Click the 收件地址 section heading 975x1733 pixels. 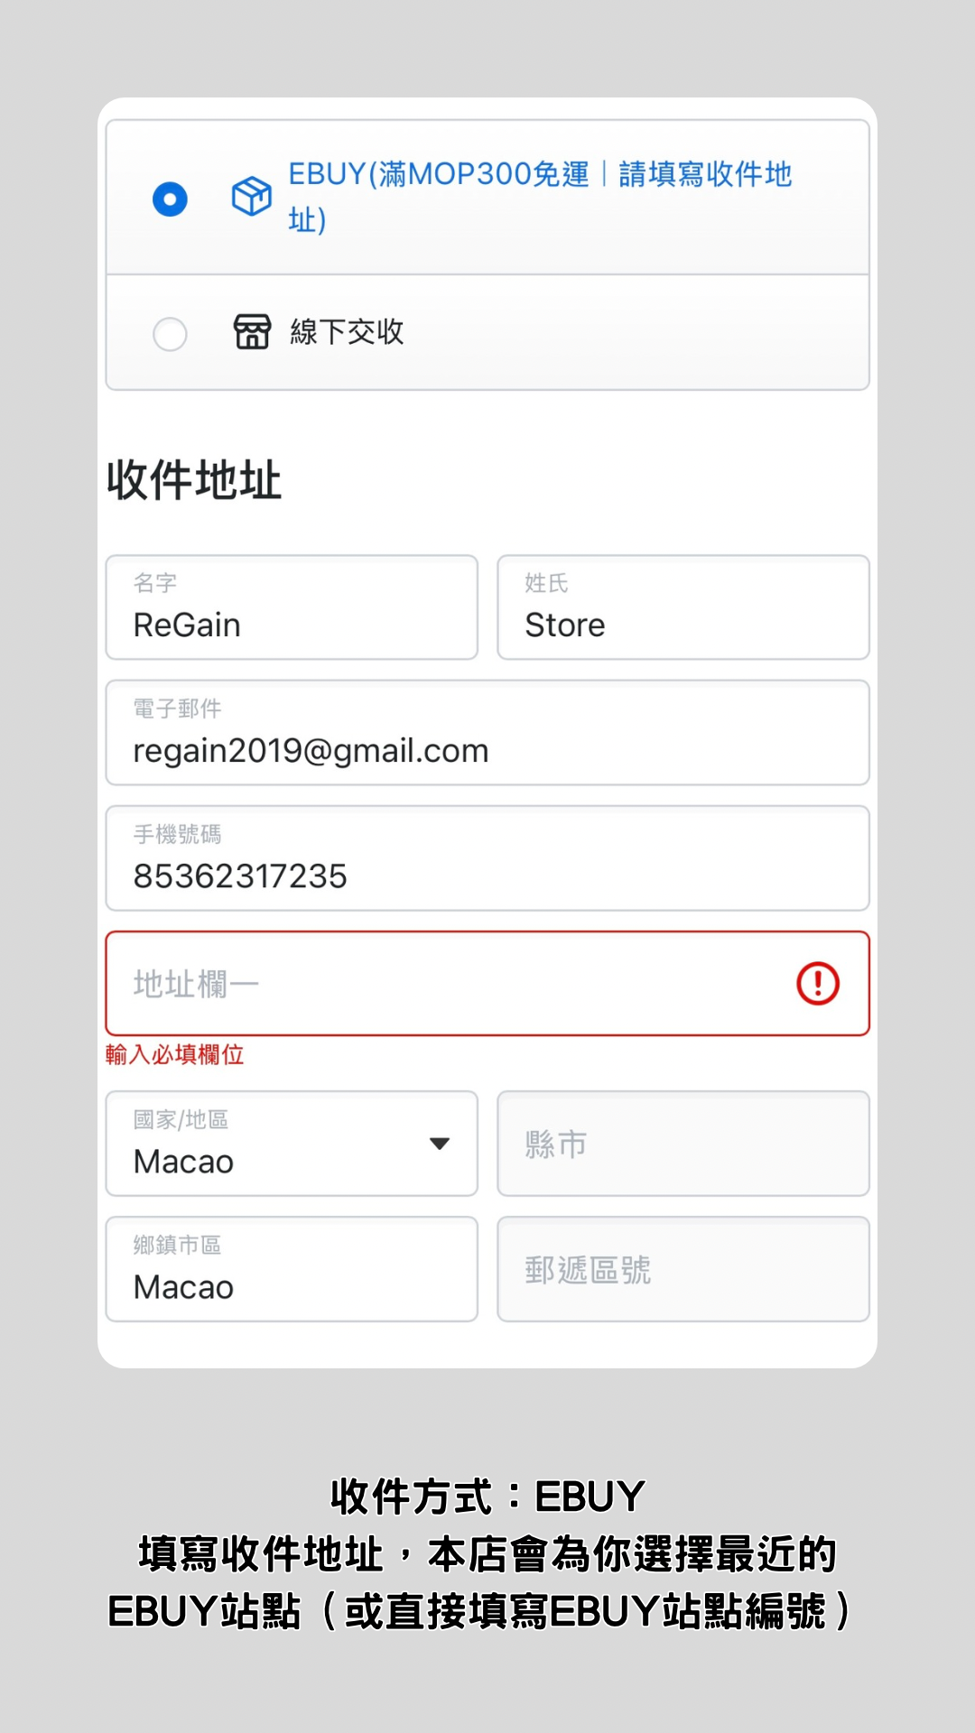pyautogui.click(x=194, y=479)
